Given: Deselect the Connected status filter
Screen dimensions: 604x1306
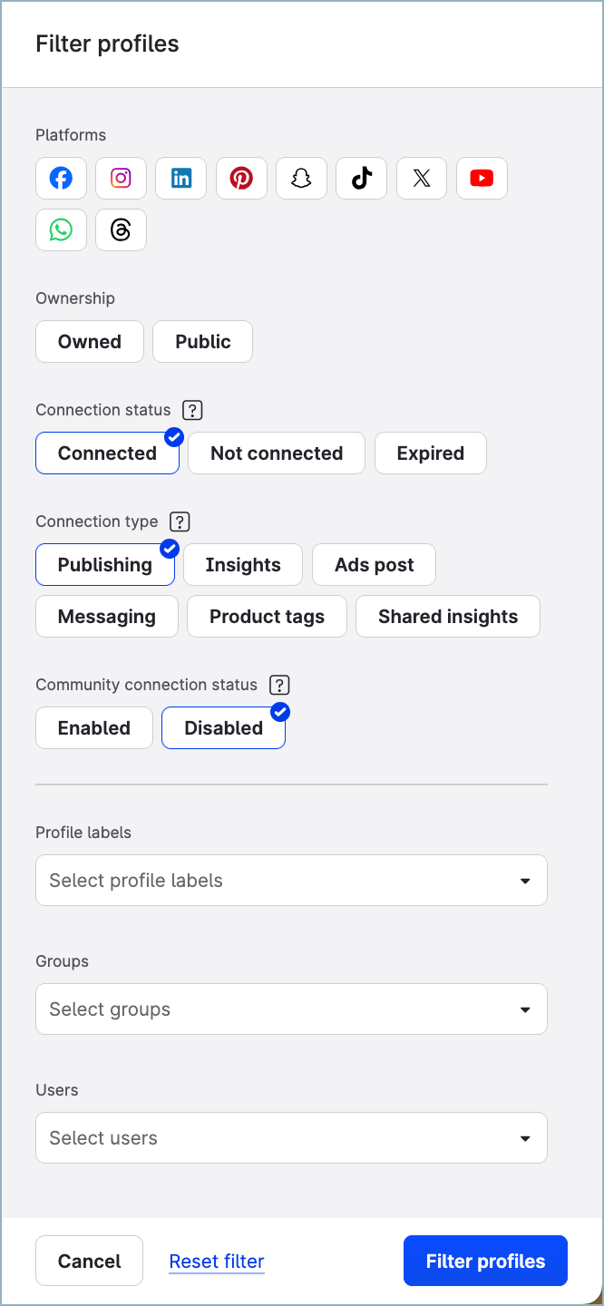Looking at the screenshot, I should [107, 453].
